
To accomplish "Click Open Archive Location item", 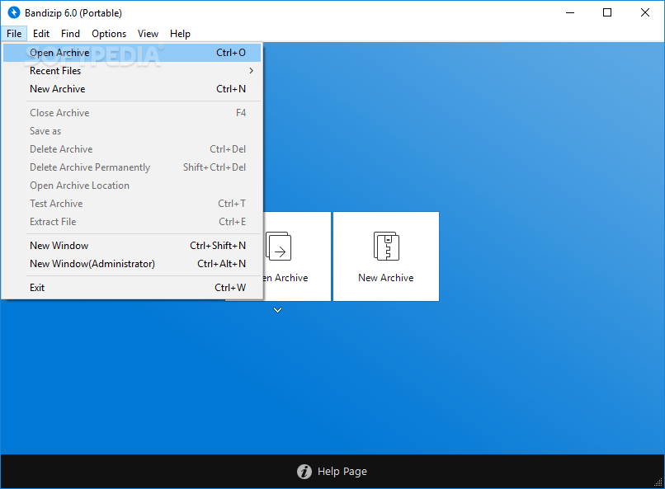I will [x=132, y=186].
